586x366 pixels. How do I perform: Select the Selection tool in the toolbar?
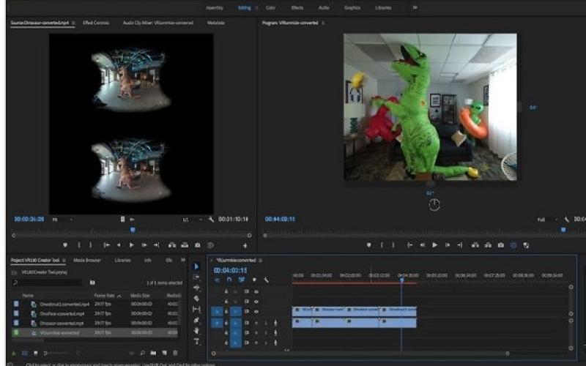(196, 266)
